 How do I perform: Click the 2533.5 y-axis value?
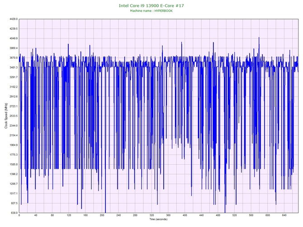[14, 116]
